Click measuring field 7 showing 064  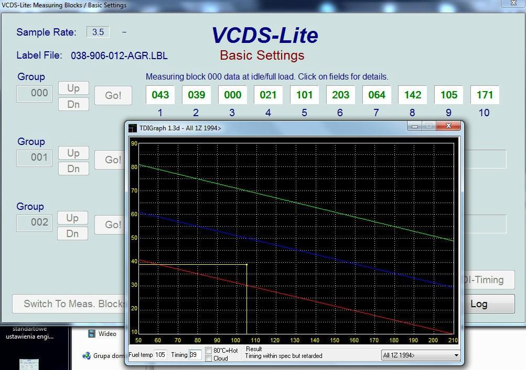pyautogui.click(x=377, y=95)
